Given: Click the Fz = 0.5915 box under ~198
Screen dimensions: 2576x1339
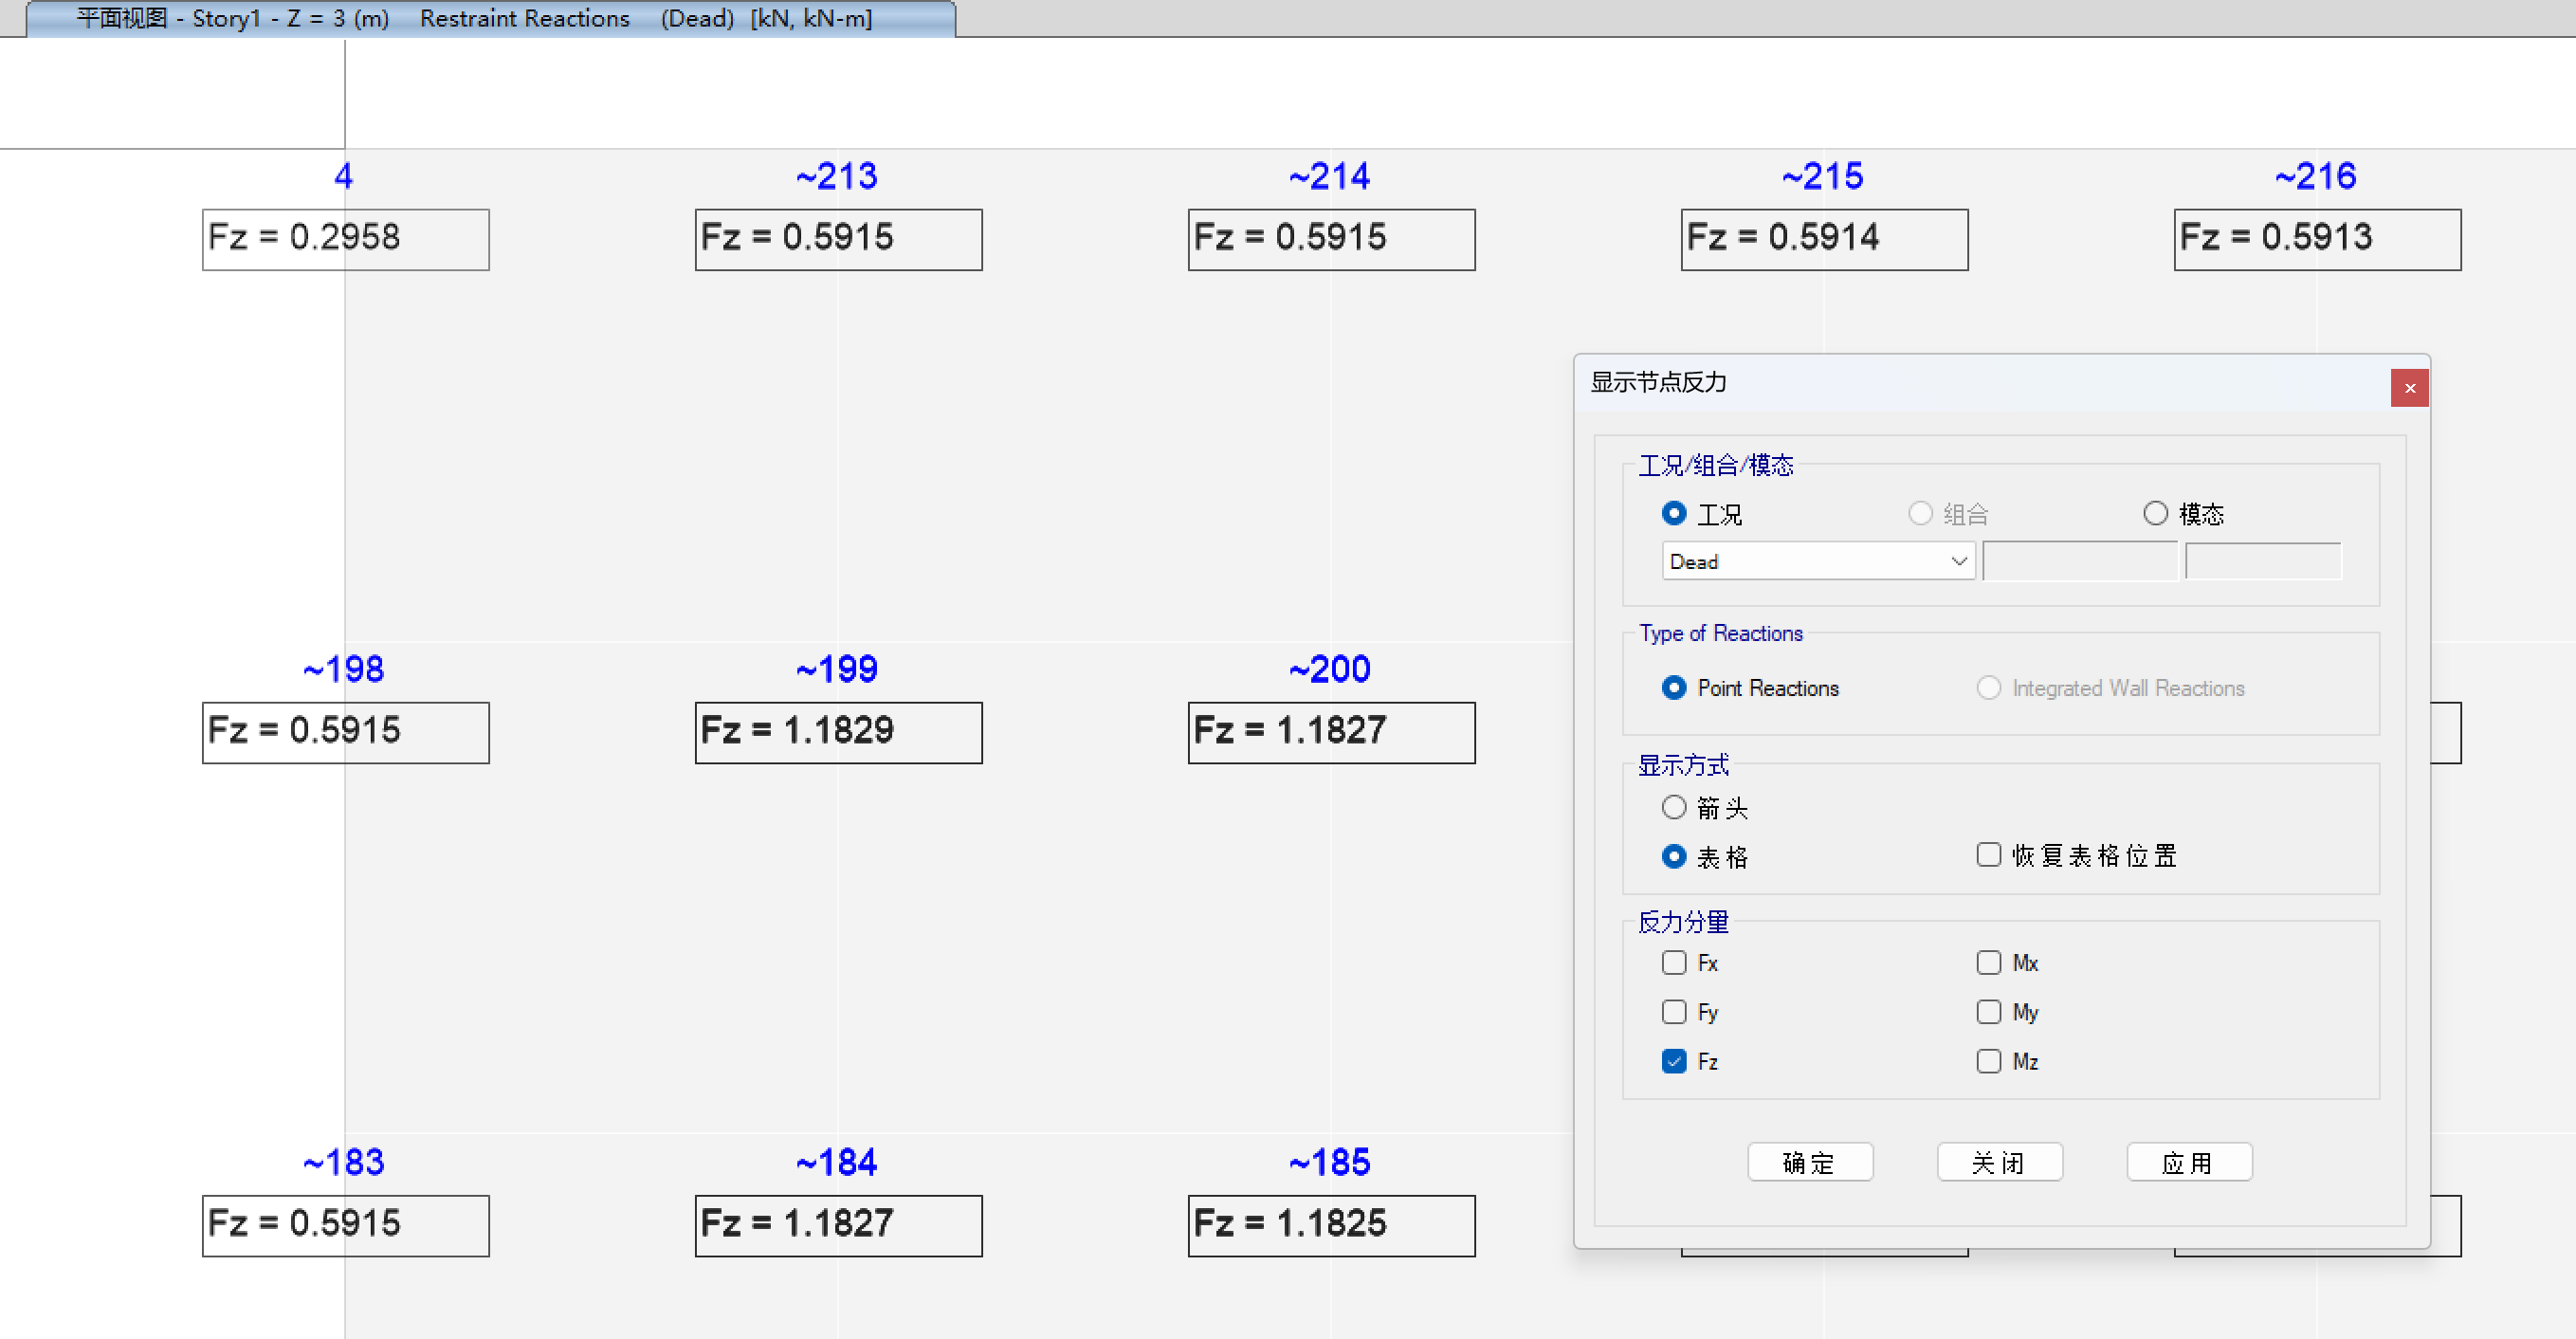Looking at the screenshot, I should tap(346, 733).
